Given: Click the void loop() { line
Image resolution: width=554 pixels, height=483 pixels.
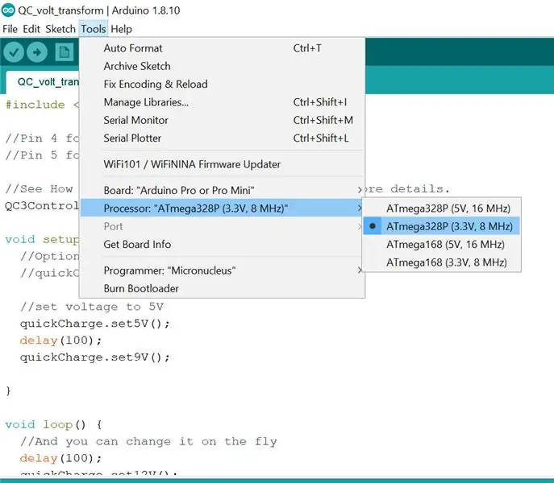Looking at the screenshot, I should [x=53, y=424].
